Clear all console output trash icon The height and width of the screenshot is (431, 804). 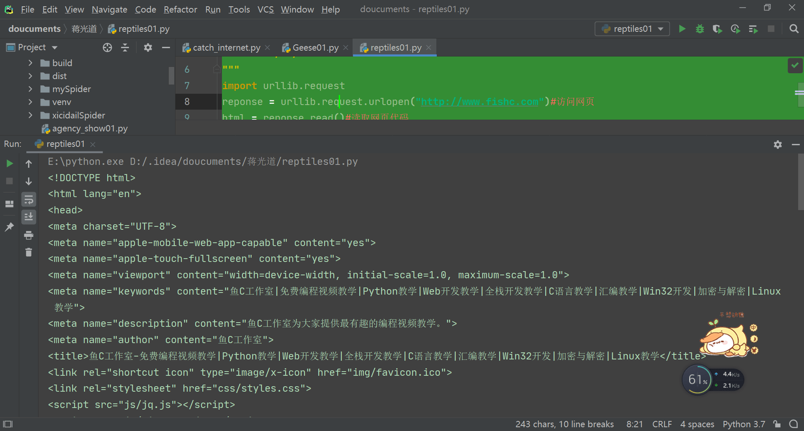(29, 252)
